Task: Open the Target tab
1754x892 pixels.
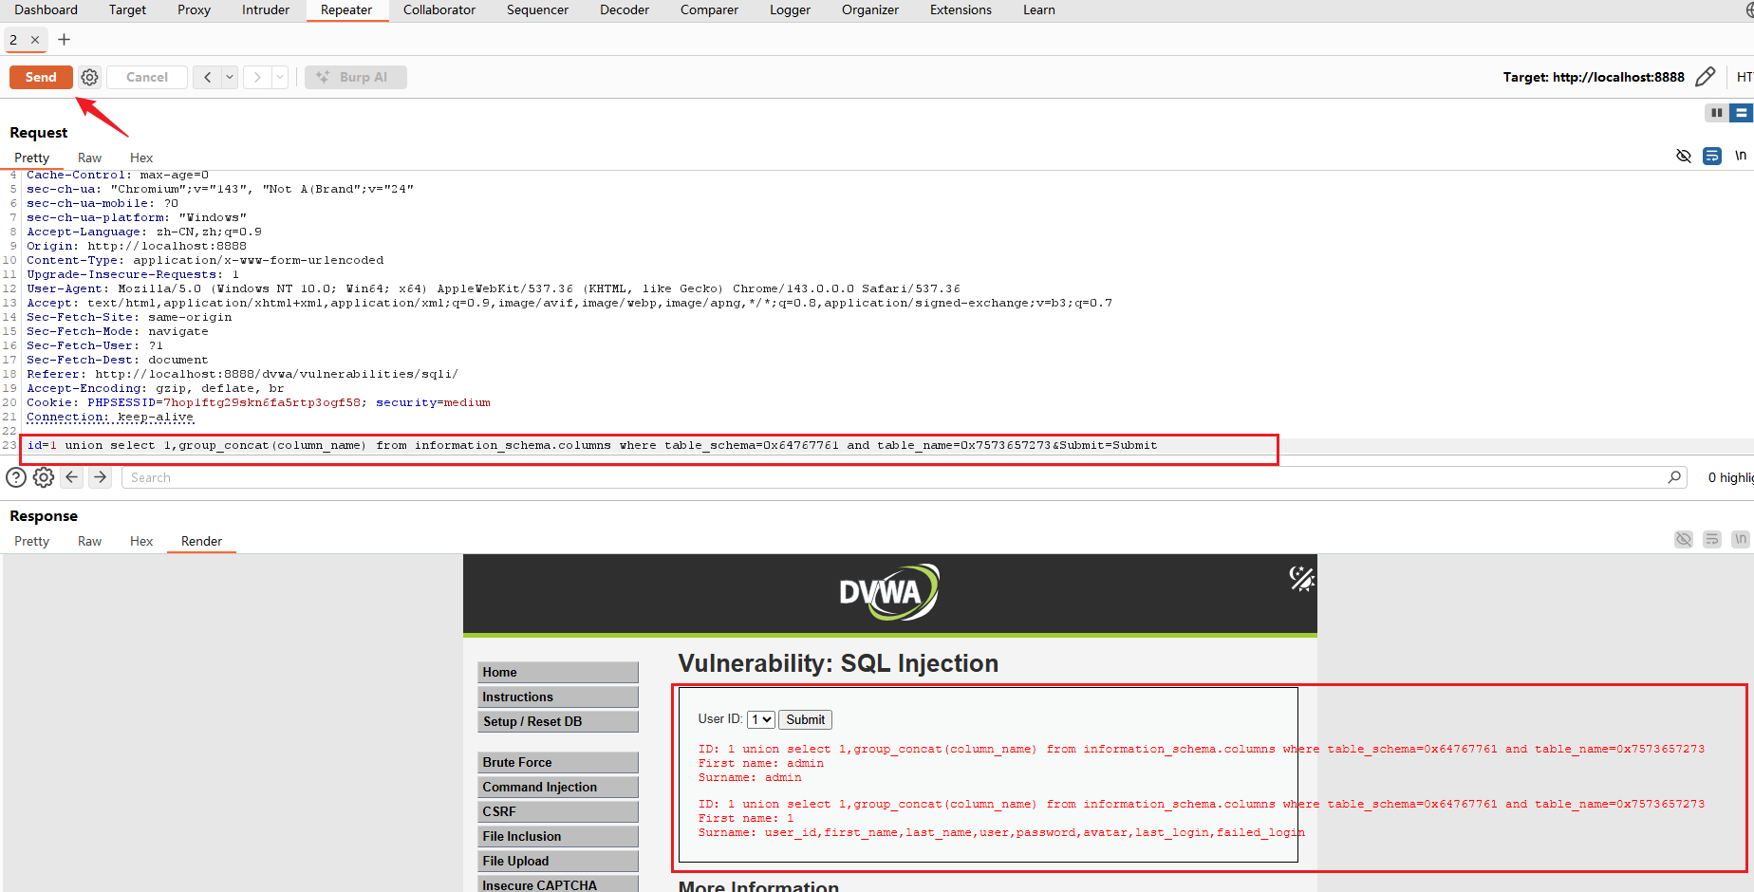Action: (x=127, y=9)
